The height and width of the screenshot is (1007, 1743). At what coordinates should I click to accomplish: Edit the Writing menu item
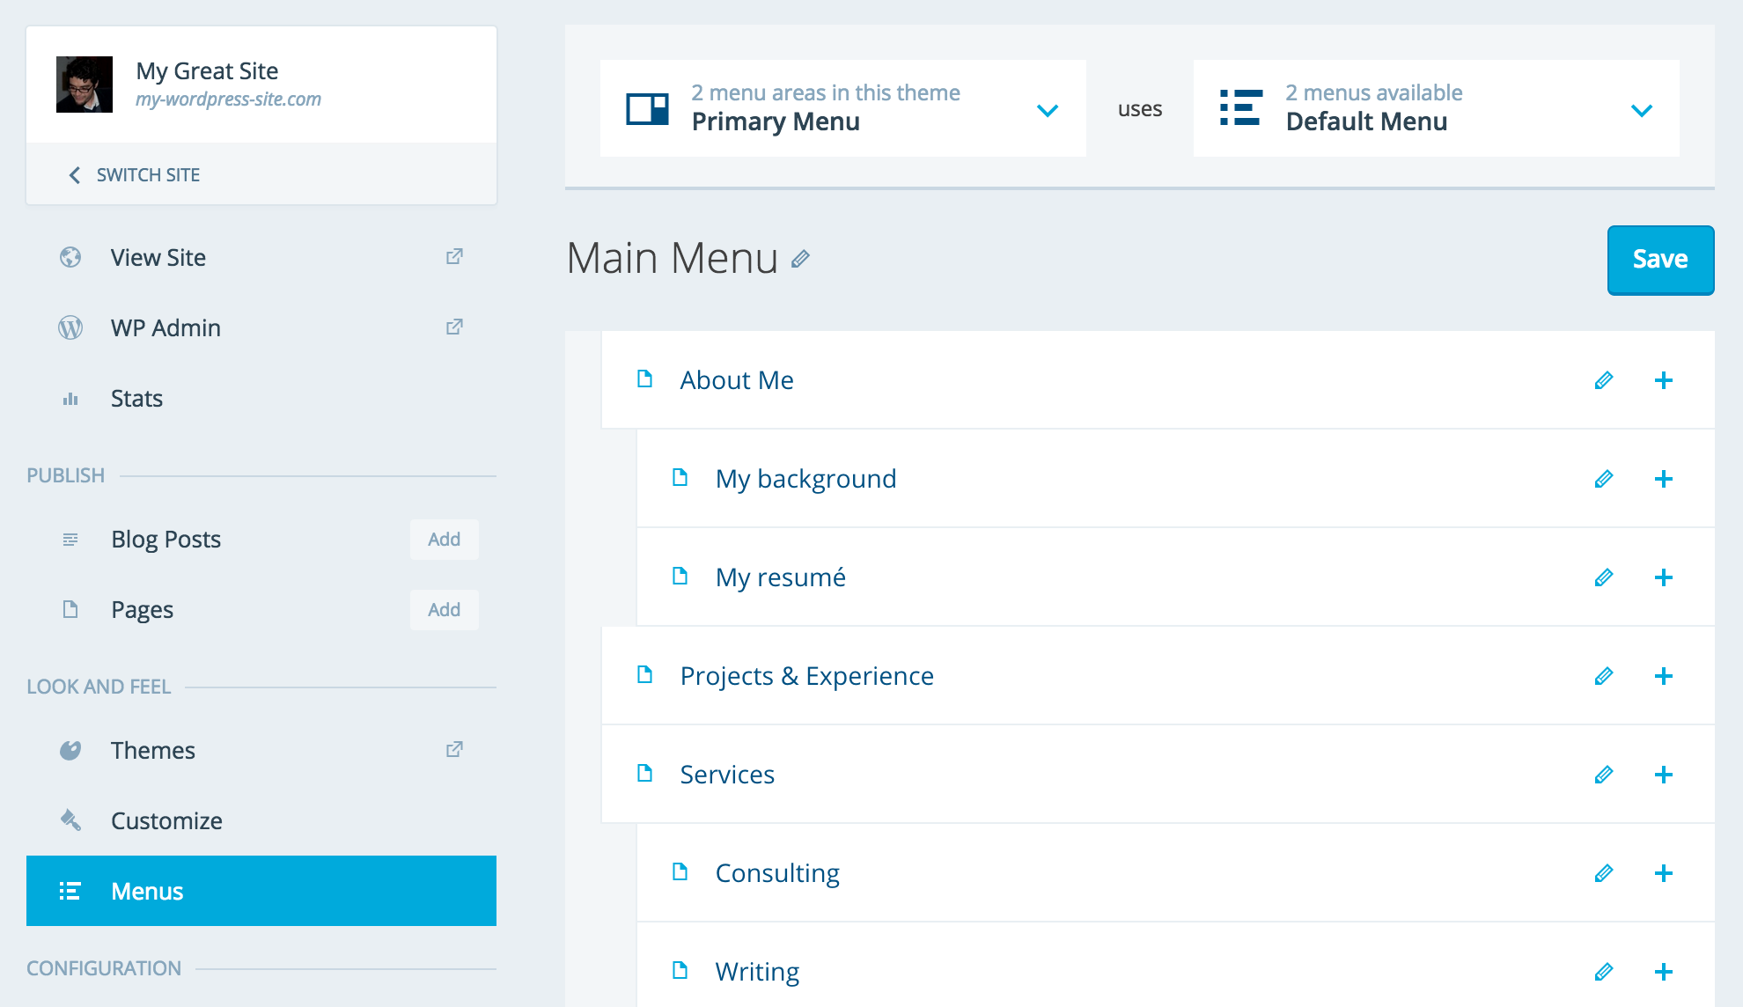pos(1603,972)
